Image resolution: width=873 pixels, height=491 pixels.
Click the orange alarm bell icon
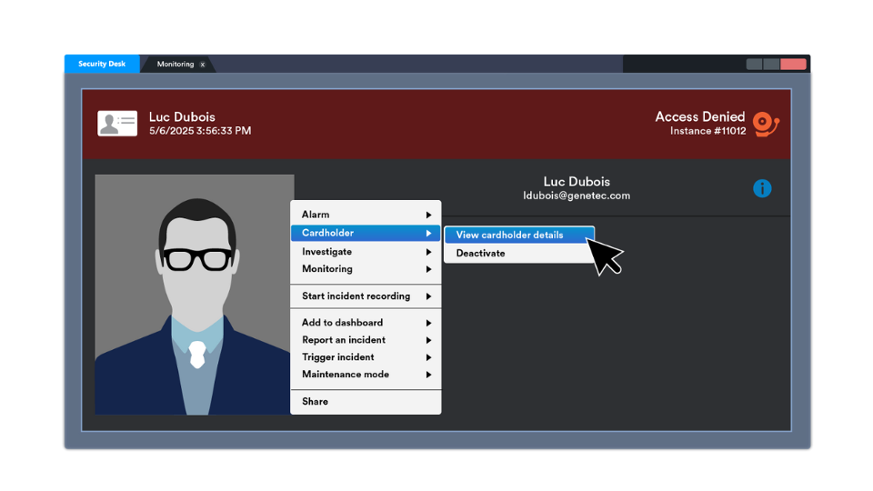tap(766, 124)
